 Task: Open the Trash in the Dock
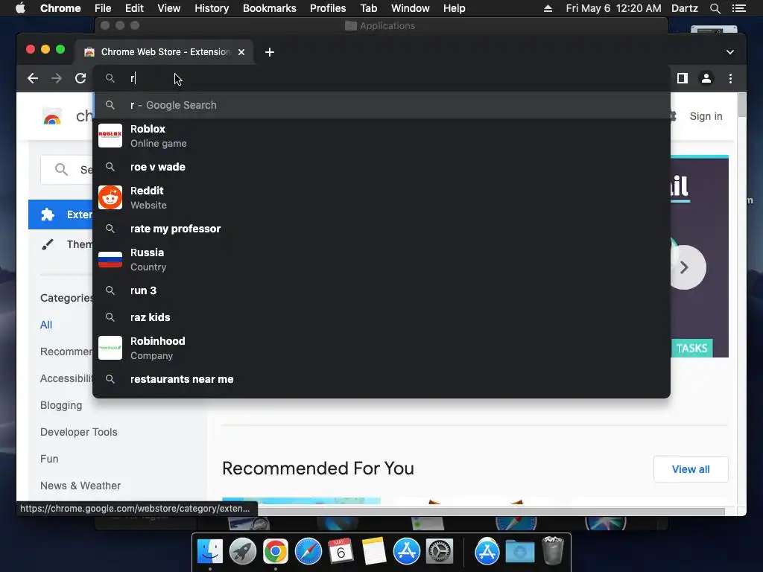pos(553,550)
